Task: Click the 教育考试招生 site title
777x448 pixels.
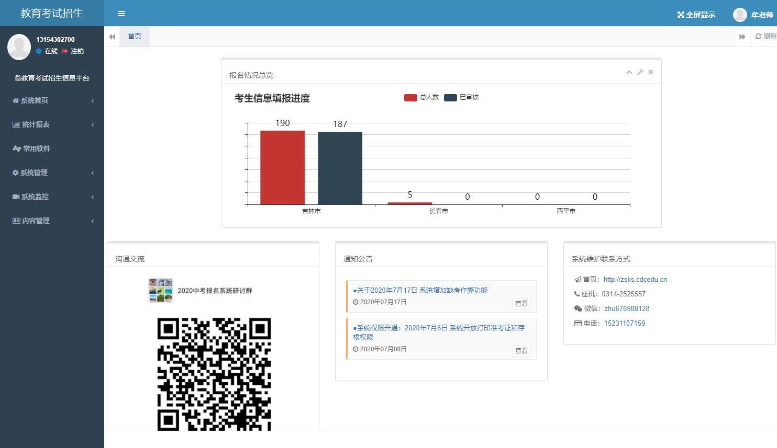Action: coord(52,14)
